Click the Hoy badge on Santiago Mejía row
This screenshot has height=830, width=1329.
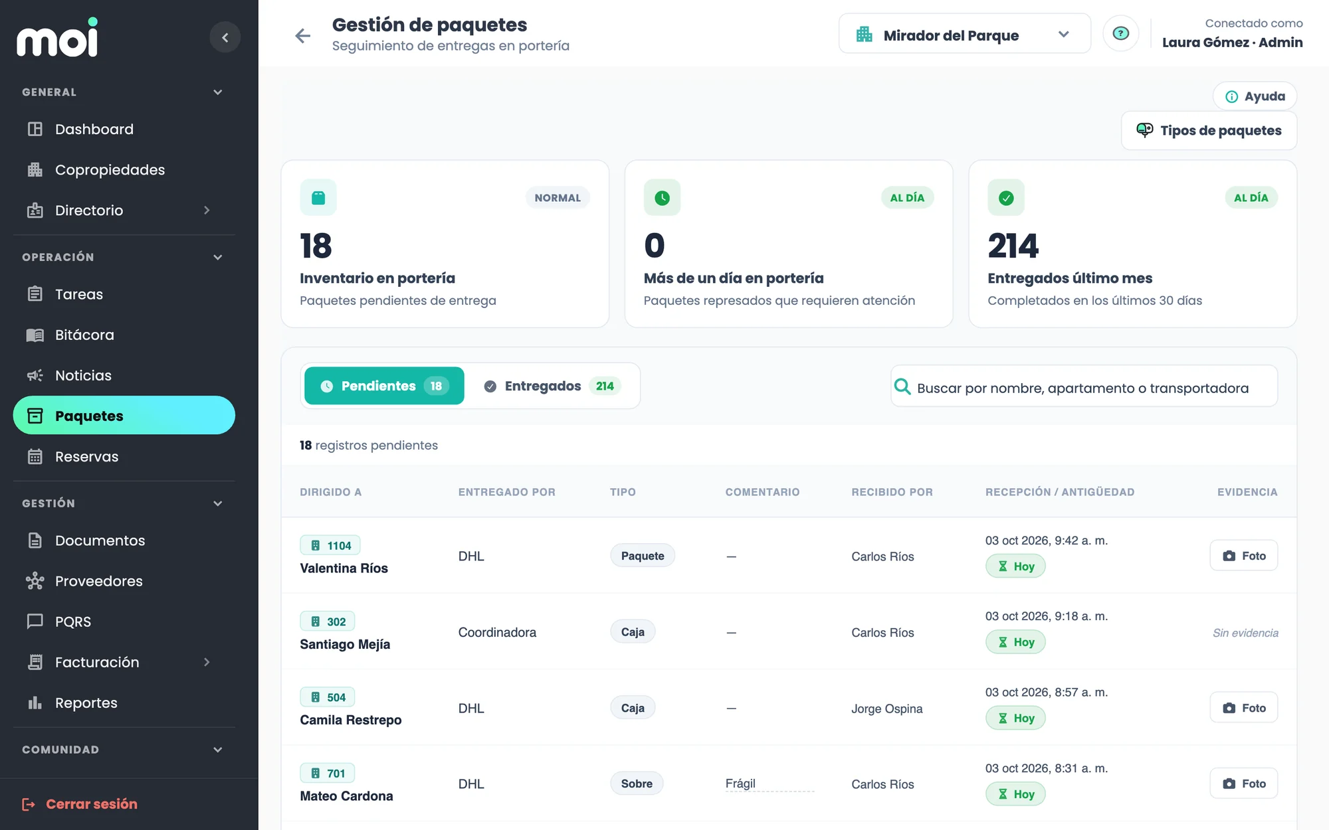tap(1015, 642)
